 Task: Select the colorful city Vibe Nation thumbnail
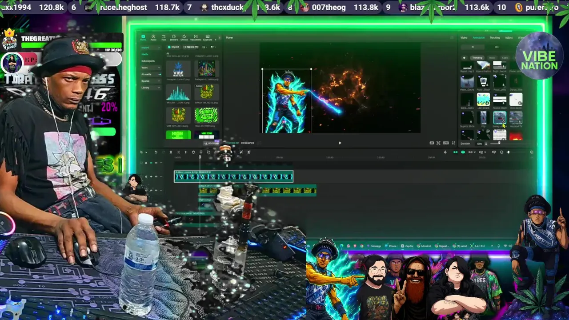pos(206,69)
